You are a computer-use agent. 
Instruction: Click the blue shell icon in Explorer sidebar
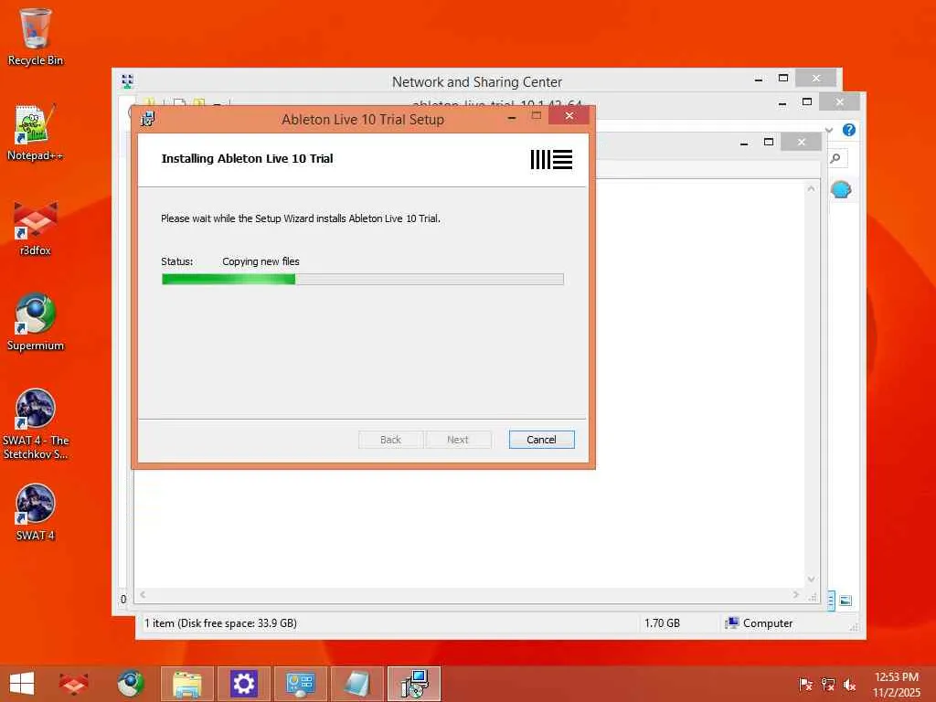pyautogui.click(x=841, y=190)
